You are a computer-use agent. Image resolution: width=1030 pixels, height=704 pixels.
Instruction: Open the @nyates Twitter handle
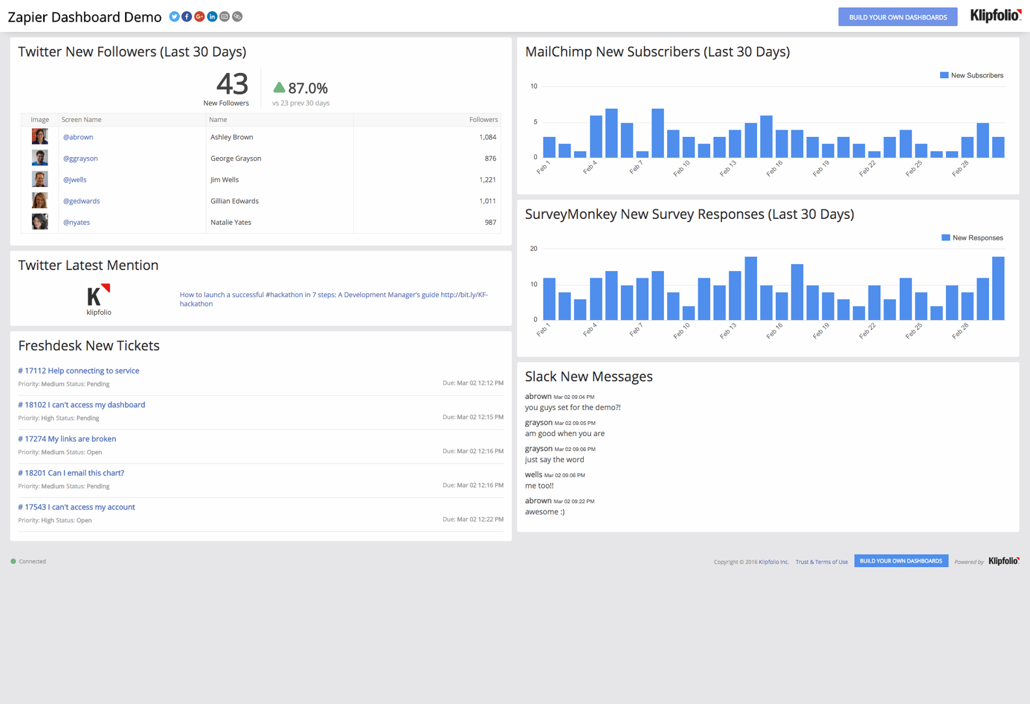(x=76, y=222)
